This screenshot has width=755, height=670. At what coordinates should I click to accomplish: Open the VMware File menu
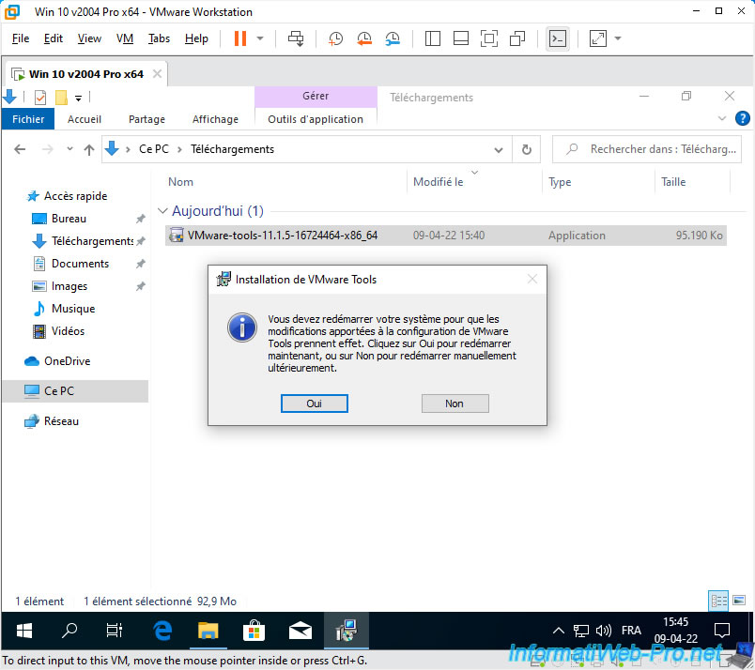21,38
